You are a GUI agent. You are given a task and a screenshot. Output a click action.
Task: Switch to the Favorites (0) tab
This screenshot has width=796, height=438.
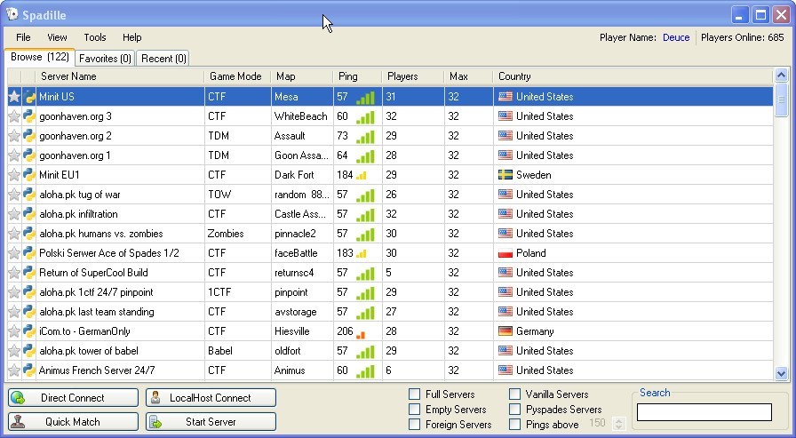(105, 59)
